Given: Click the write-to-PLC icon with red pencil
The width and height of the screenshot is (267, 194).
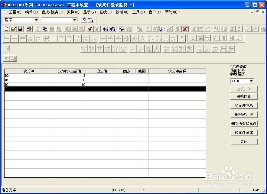Looking at the screenshot, I should pyautogui.click(x=90, y=29).
